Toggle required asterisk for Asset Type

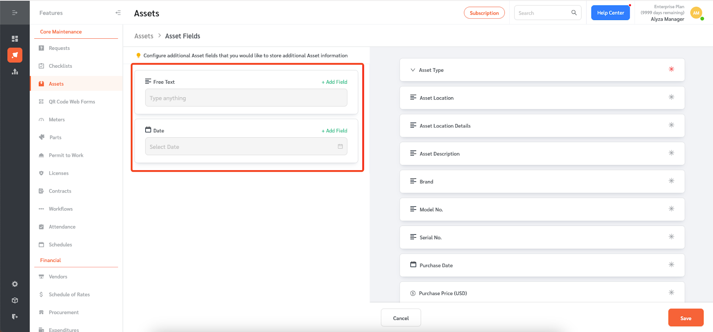(x=671, y=69)
